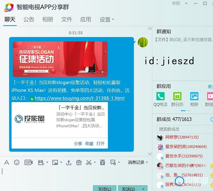Screen dimensions: 213x191
Task: Click the 发送(S) send button
Action: click(x=128, y=188)
